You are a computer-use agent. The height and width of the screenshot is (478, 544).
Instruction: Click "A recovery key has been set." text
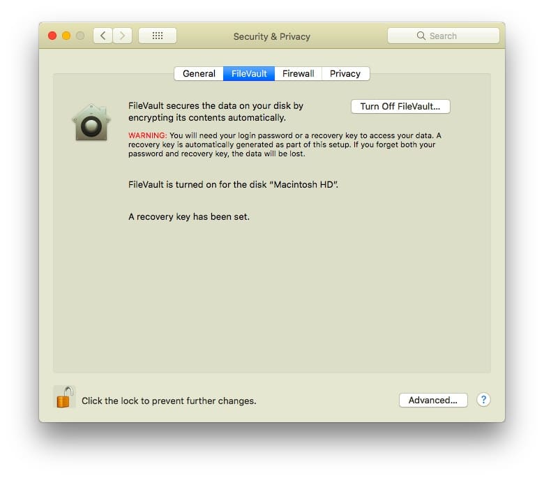point(189,216)
